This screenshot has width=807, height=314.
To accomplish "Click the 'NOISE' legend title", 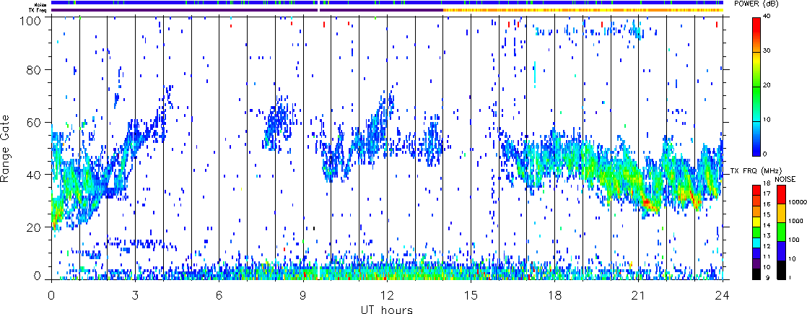I will (x=785, y=179).
